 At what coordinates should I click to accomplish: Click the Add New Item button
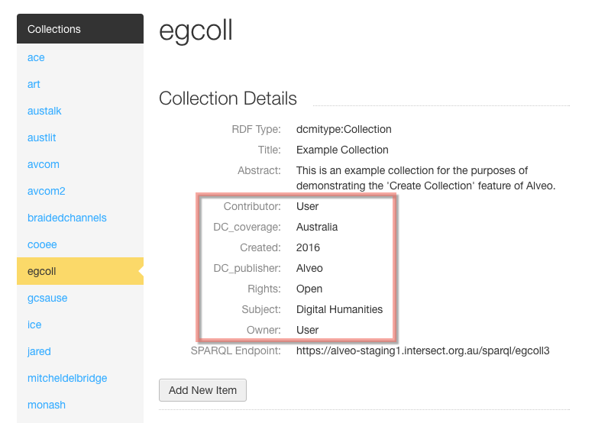202,390
